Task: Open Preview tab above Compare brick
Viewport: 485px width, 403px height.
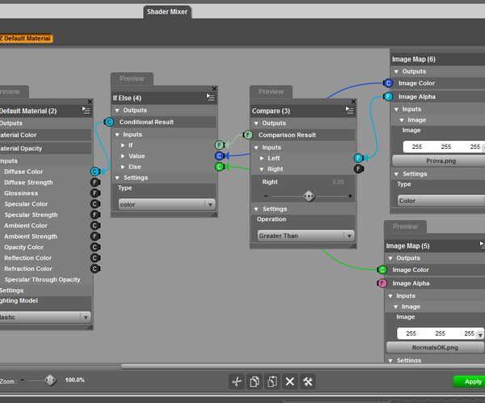Action: tap(271, 91)
